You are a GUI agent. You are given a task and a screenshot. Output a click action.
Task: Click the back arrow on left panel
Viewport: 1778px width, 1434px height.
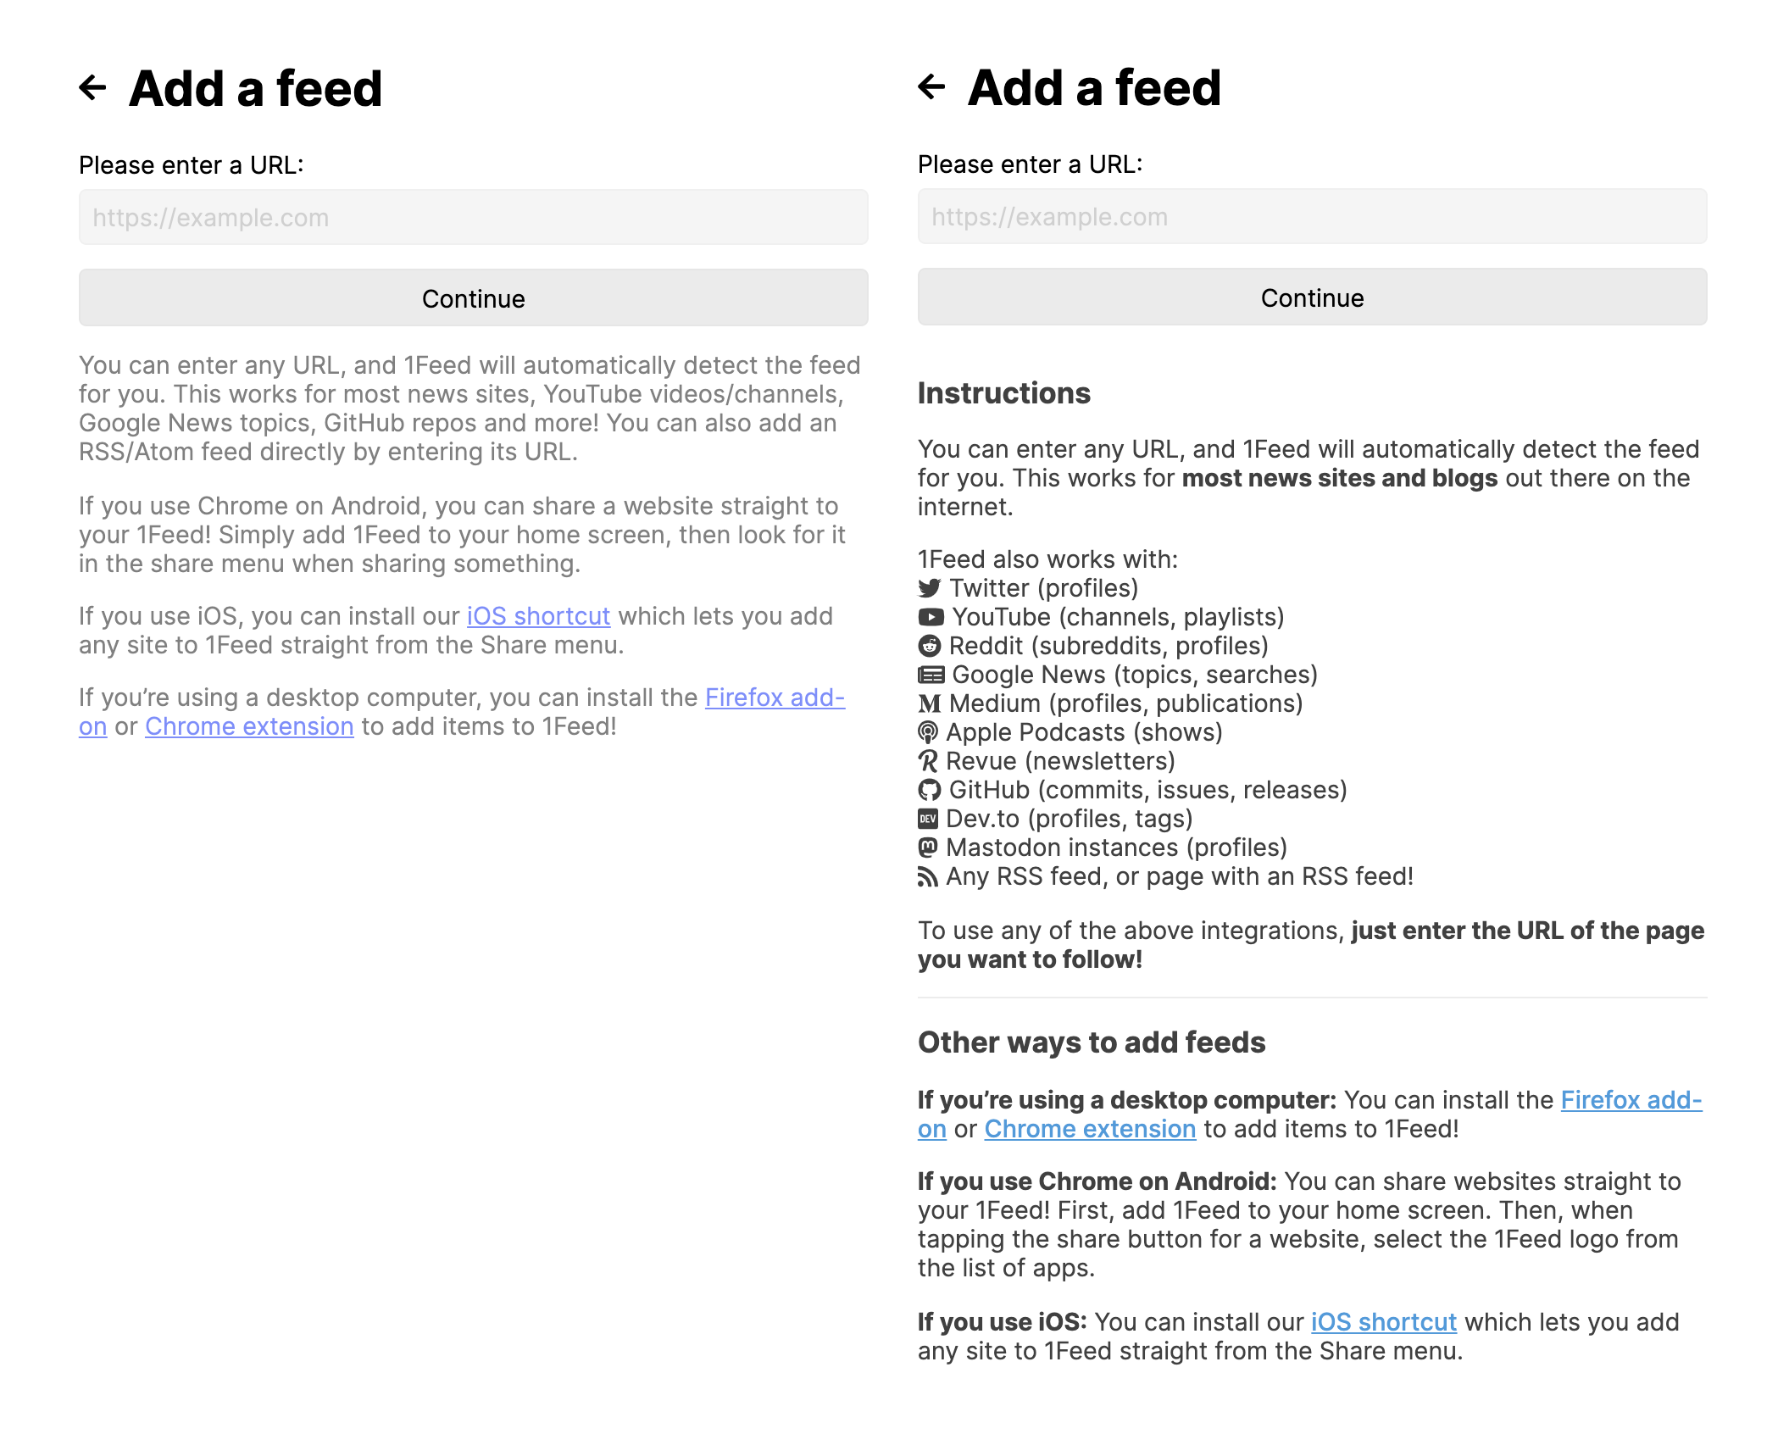click(94, 85)
